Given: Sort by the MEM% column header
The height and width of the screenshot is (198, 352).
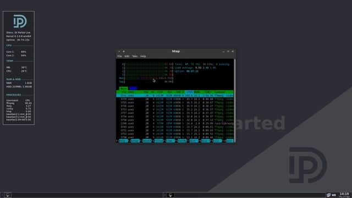Looking at the screenshot, I should pos(197,92).
